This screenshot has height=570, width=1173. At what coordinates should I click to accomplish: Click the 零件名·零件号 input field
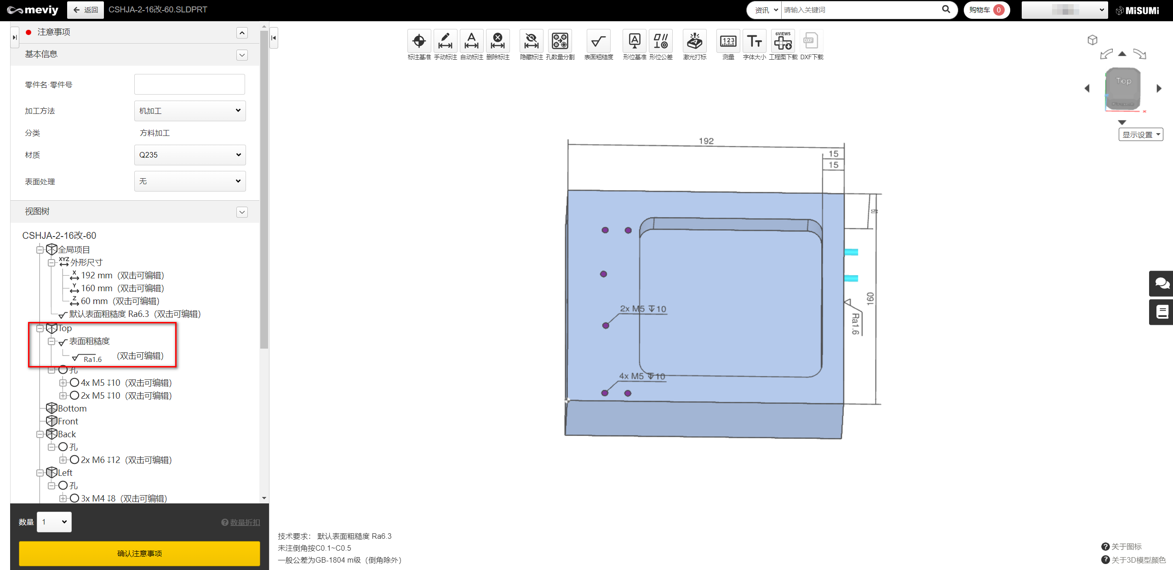189,85
